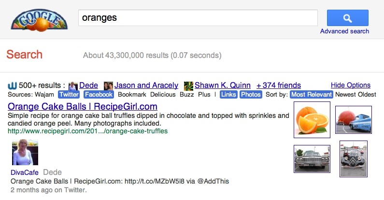Open Dede's small avatar icon
The width and height of the screenshot is (384, 200).
click(73, 86)
